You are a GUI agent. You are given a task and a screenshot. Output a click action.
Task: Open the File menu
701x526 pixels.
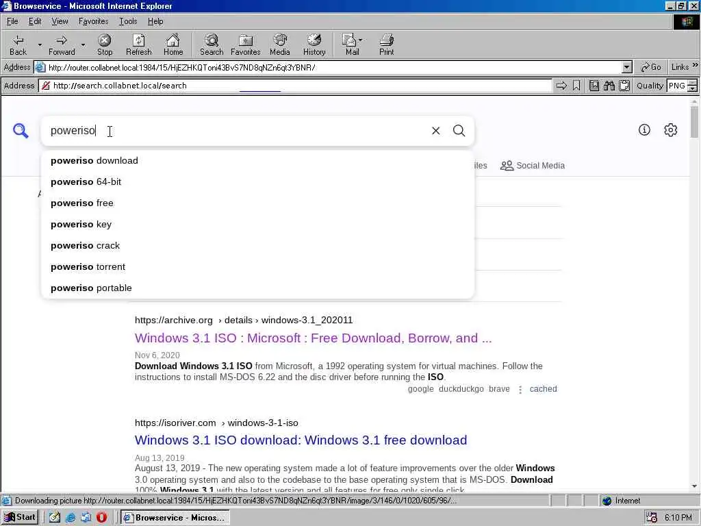click(x=12, y=21)
